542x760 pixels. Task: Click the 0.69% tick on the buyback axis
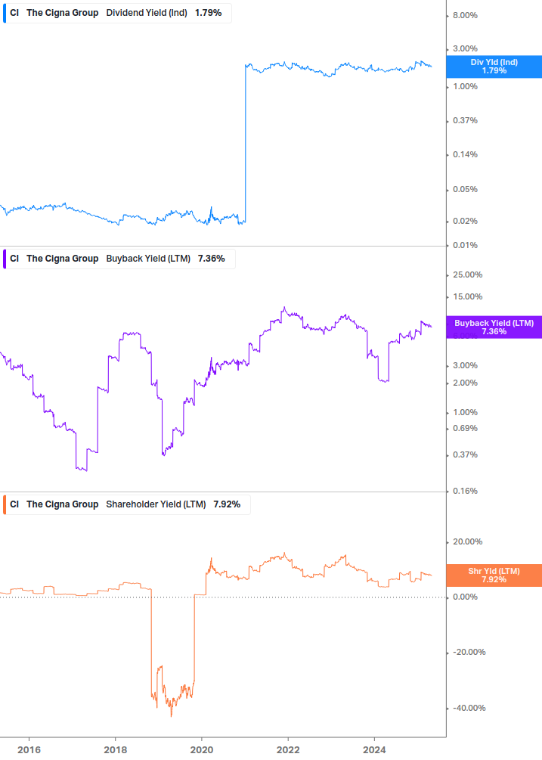coord(465,429)
